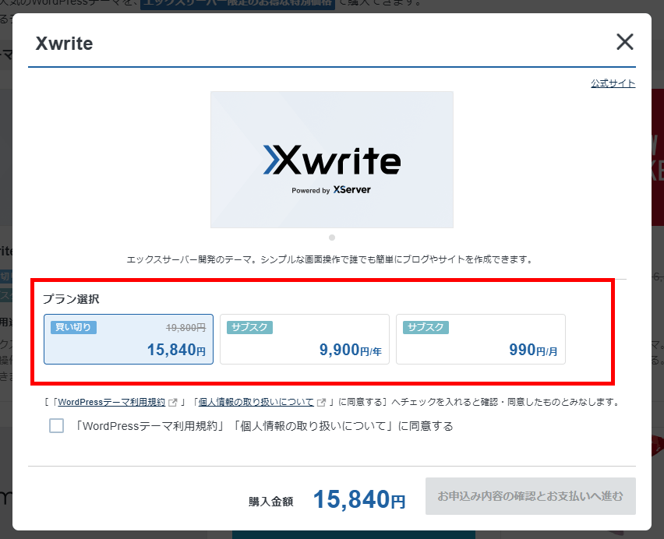Click the Powered by XServer mark

click(332, 189)
